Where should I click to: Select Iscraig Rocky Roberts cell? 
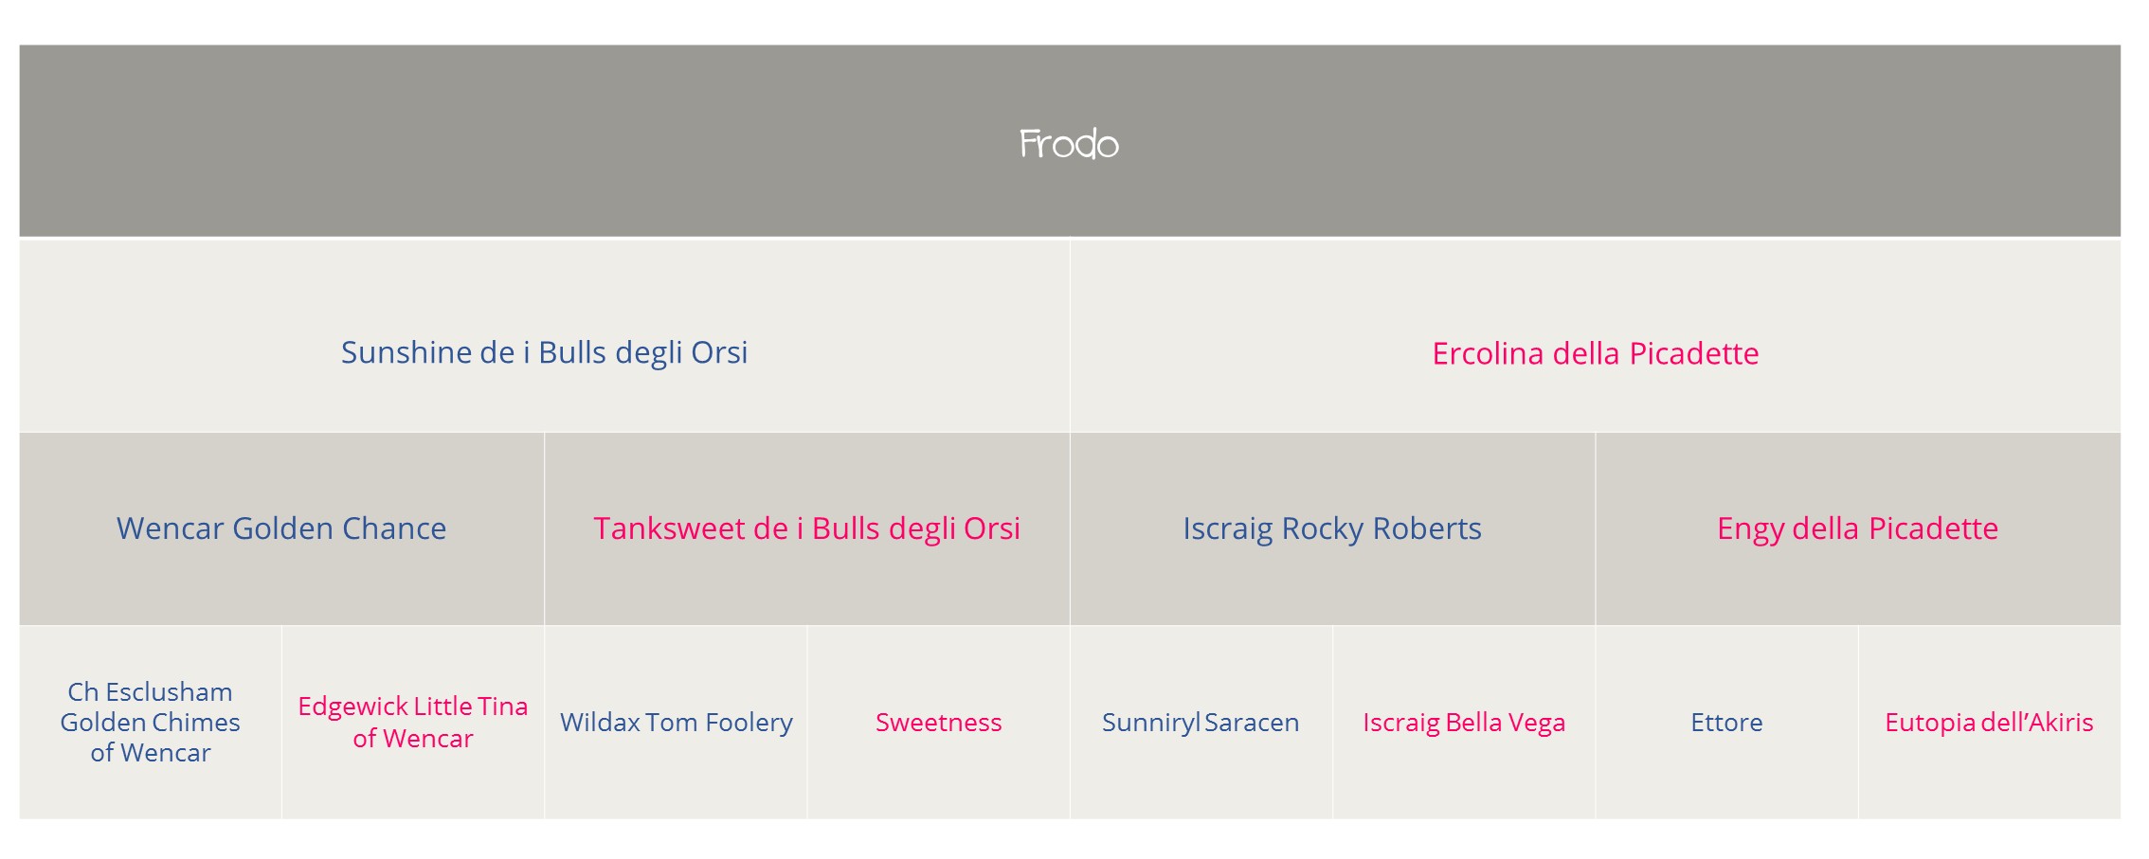tap(1332, 528)
